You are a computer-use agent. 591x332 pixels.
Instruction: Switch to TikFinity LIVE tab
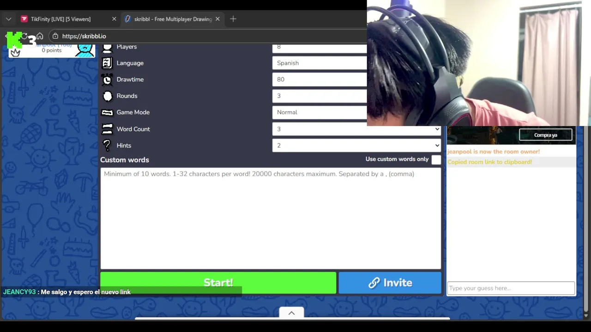[x=68, y=19]
